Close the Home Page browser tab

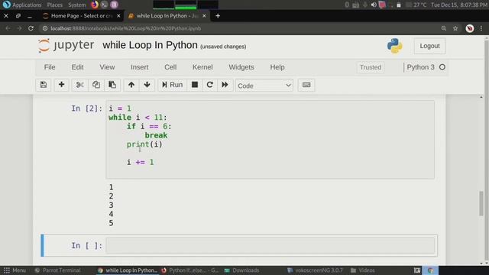(118, 16)
